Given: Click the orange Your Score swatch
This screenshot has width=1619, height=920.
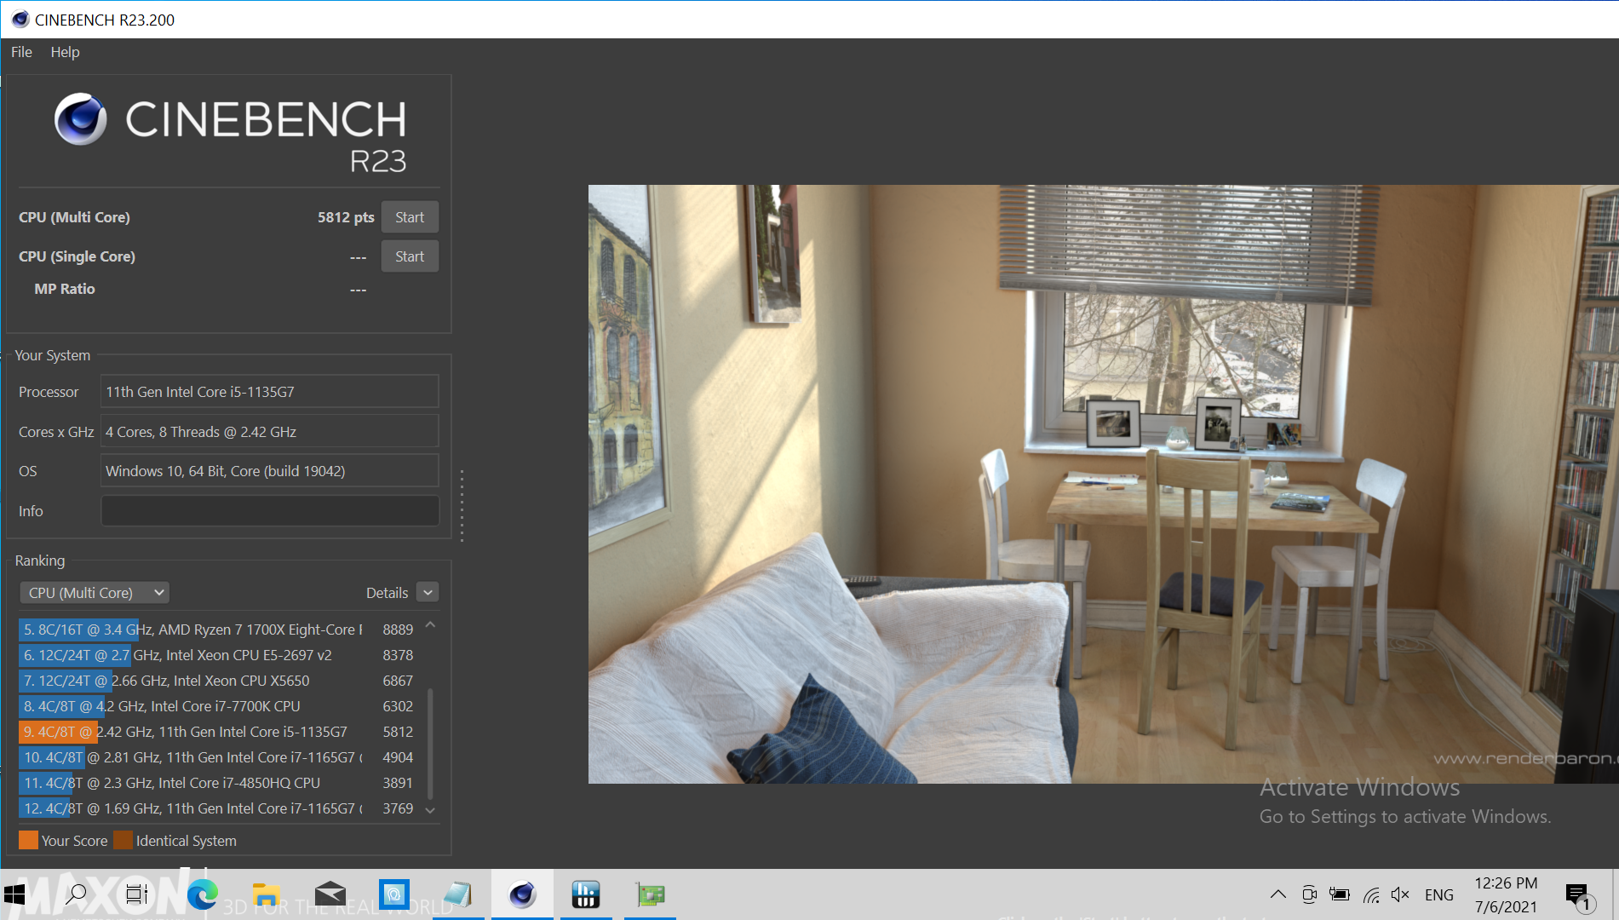Looking at the screenshot, I should (28, 841).
